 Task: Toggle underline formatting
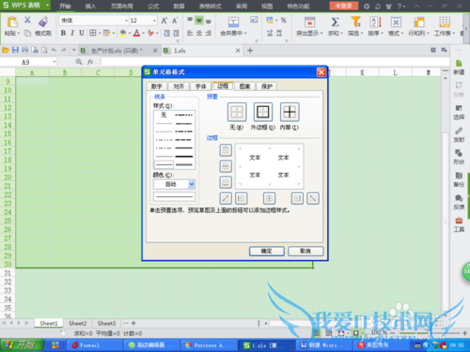(x=82, y=33)
